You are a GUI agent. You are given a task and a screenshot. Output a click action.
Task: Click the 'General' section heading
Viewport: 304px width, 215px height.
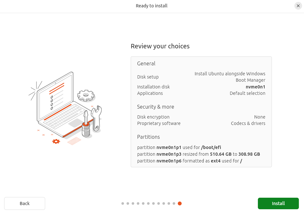coord(146,63)
